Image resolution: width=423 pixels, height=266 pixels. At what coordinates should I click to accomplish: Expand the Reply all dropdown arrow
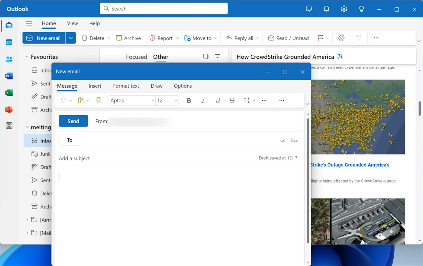(258, 38)
